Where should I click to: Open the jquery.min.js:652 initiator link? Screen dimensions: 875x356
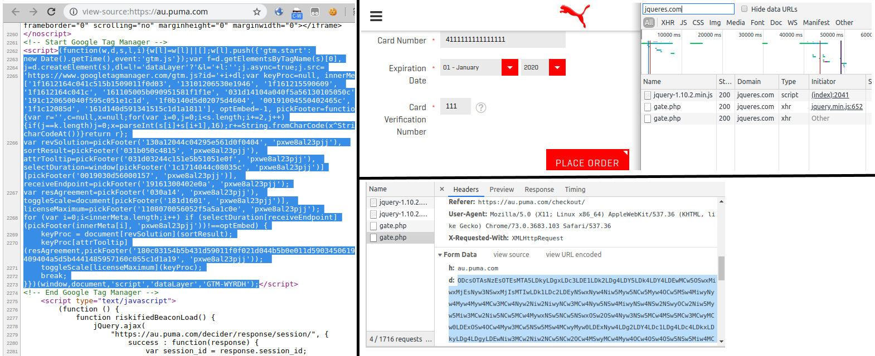pyautogui.click(x=837, y=107)
